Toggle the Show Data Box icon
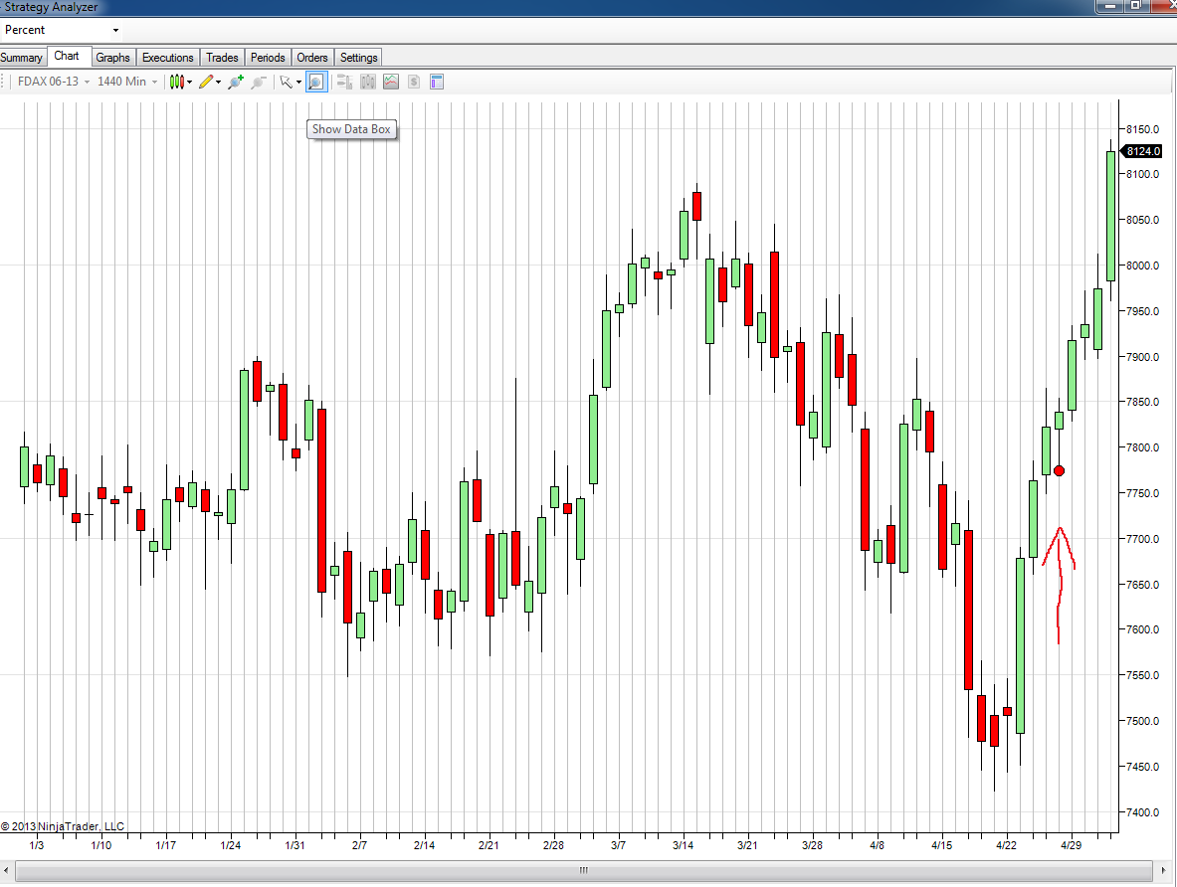Viewport: 1177px width, 887px height. pos(316,82)
